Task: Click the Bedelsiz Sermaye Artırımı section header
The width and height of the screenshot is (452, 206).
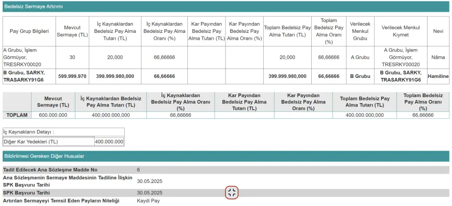Action: (x=33, y=7)
